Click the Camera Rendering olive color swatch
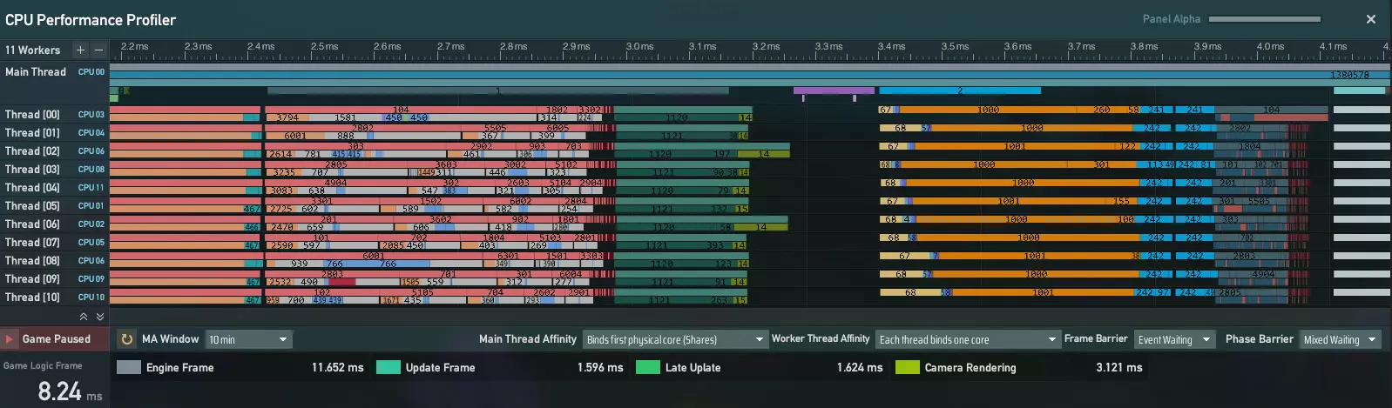Viewport: 1392px width, 408px height. pyautogui.click(x=908, y=367)
